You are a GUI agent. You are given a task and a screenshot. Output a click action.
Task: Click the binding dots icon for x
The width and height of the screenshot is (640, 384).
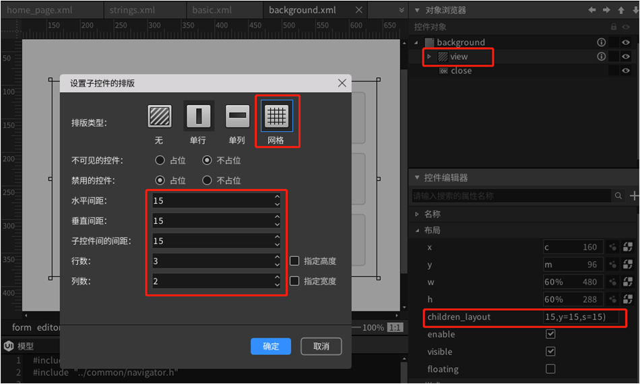[612, 247]
